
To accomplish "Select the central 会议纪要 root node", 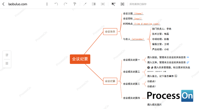I will [80, 59].
